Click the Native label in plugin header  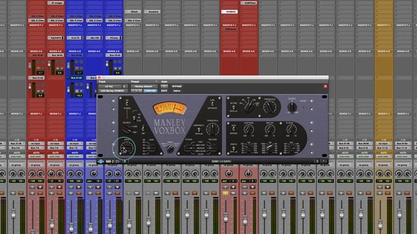[x=177, y=91]
